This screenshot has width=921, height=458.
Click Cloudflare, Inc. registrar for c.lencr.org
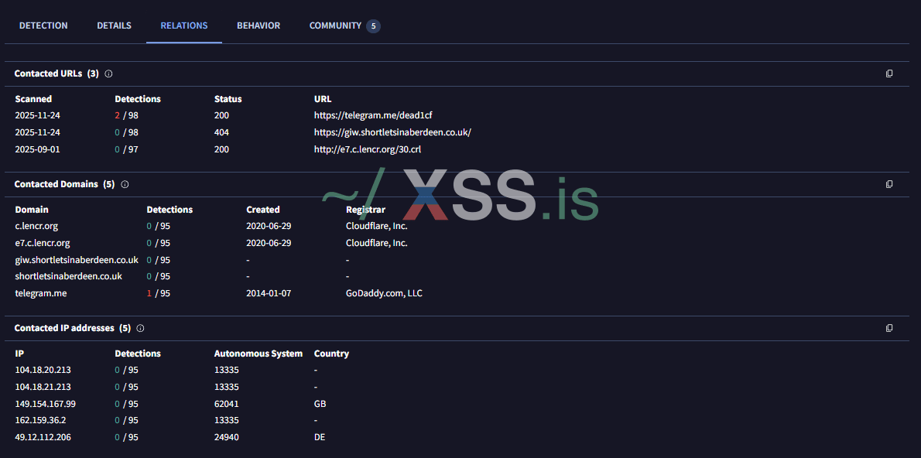(376, 226)
